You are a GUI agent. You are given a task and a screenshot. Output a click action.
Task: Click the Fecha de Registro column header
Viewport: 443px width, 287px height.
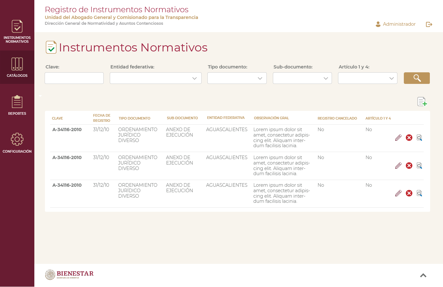(x=101, y=118)
